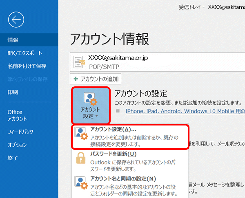The height and width of the screenshot is (198, 245).
Task: Click the 受信トレイ window title text
Action: point(189,7)
